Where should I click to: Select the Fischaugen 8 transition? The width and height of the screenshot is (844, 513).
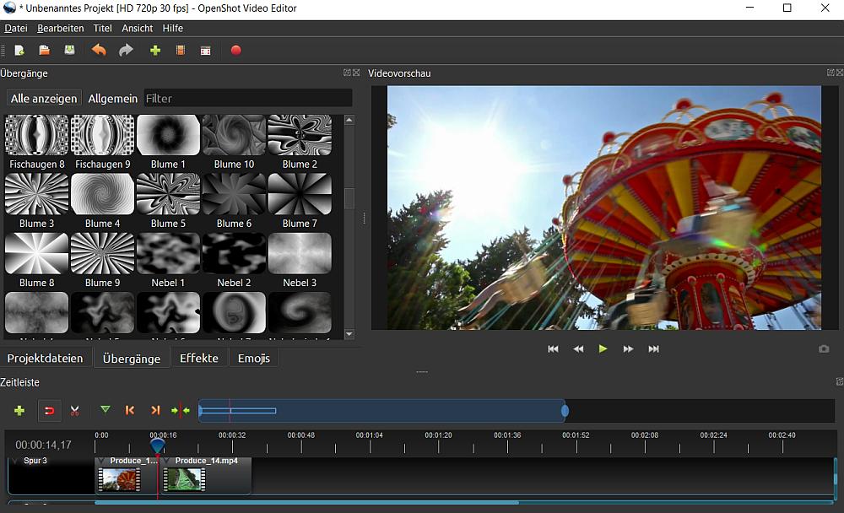point(36,143)
